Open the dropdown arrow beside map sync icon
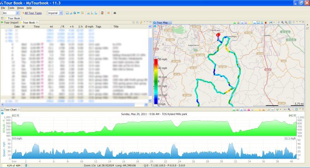 pos(274,22)
